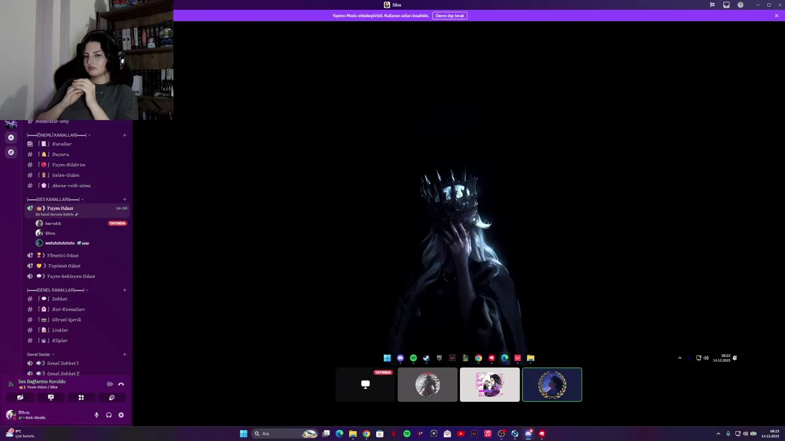This screenshot has width=785, height=441.
Task: Select the samurai avatar participant tile
Action: 427,385
